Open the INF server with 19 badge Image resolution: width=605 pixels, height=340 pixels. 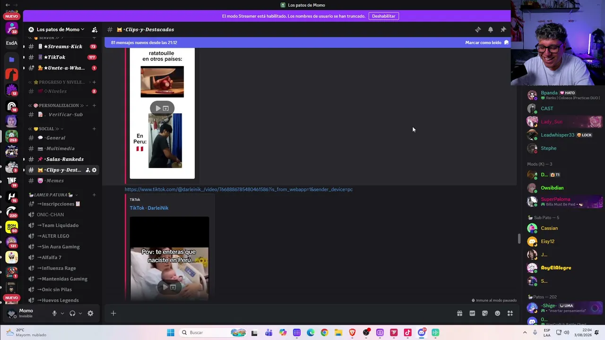point(12,181)
